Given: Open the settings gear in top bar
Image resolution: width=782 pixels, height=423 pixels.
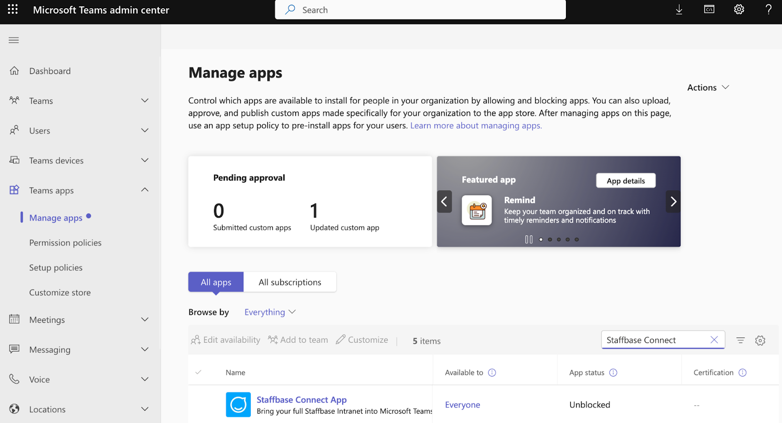Looking at the screenshot, I should coord(739,9).
